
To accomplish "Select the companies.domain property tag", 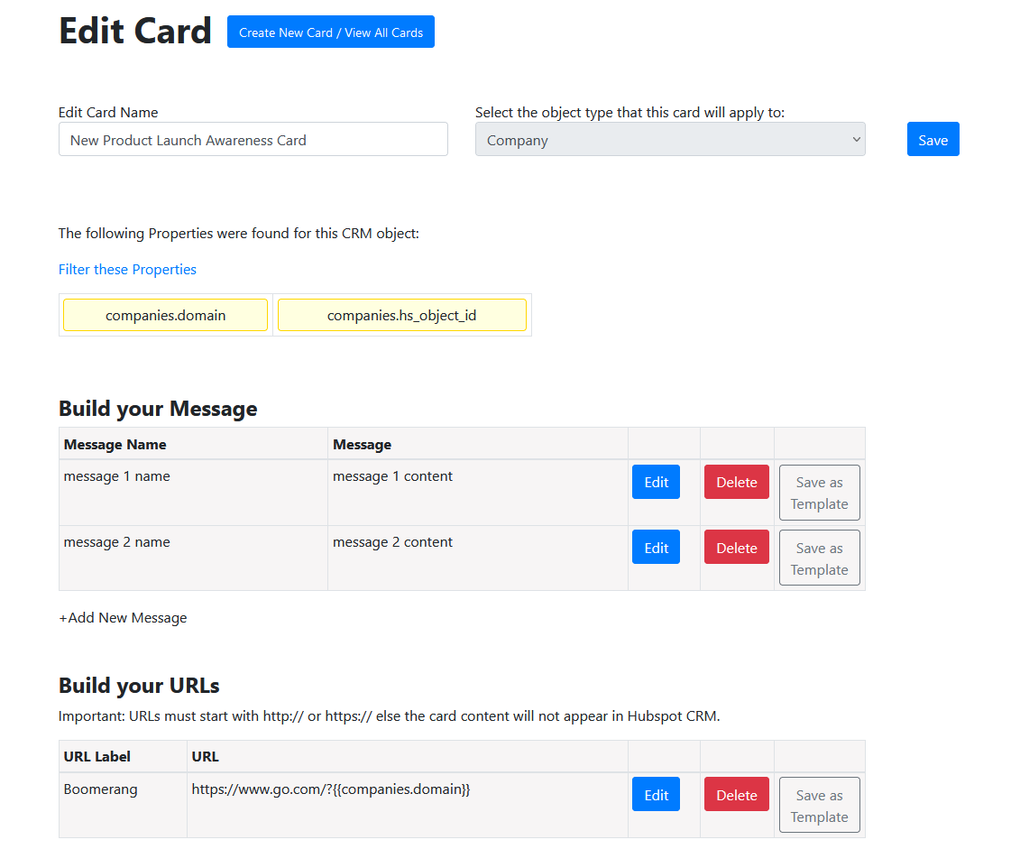I will tap(165, 316).
